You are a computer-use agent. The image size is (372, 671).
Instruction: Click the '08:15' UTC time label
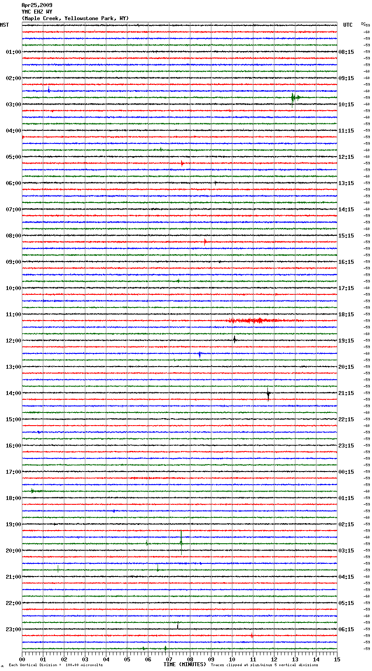[346, 52]
